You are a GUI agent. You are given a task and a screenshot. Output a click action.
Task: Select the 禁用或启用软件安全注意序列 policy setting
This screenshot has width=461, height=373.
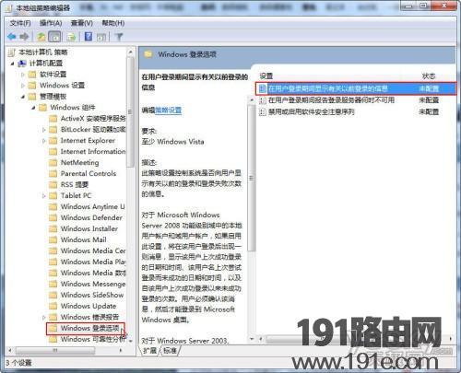[311, 112]
